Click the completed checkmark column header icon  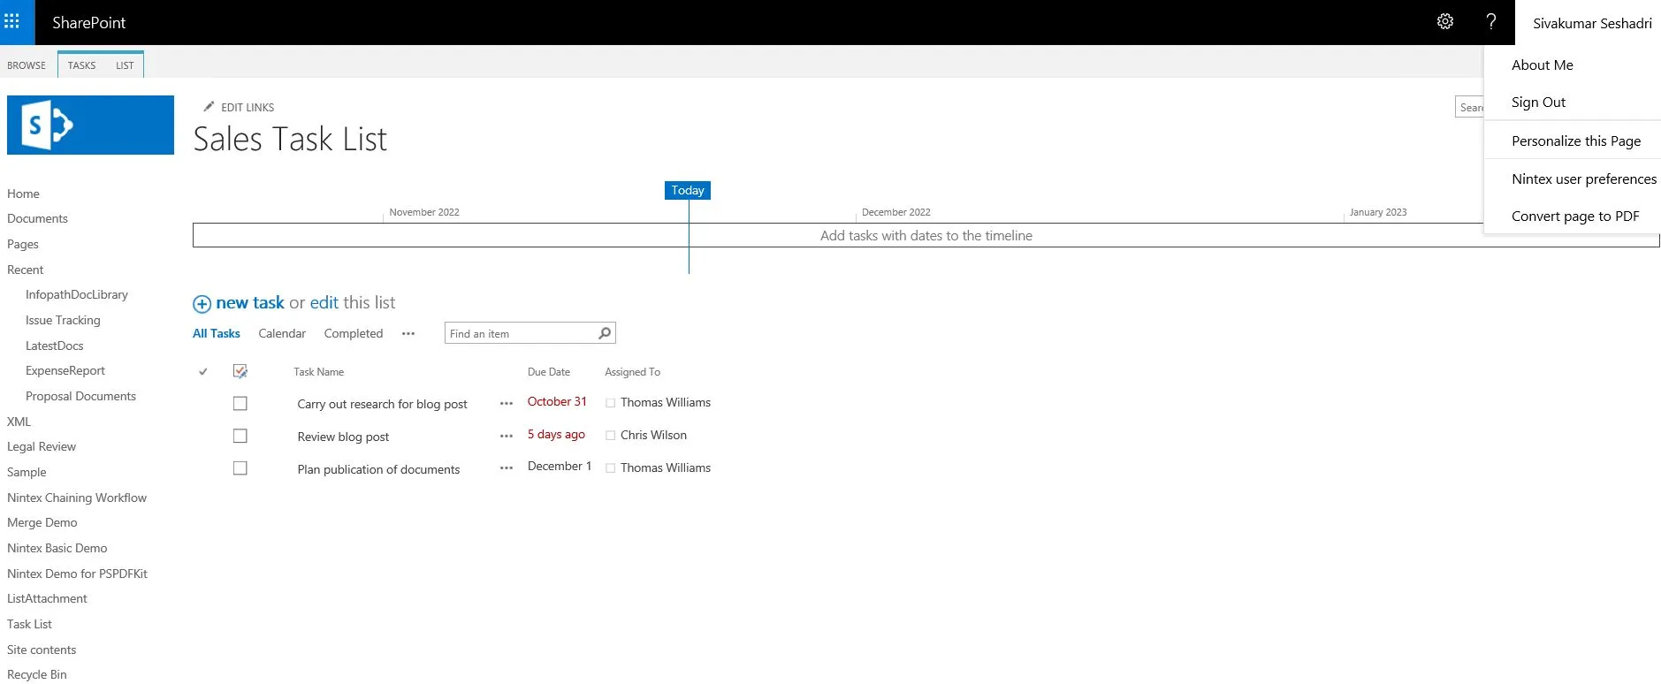click(203, 372)
